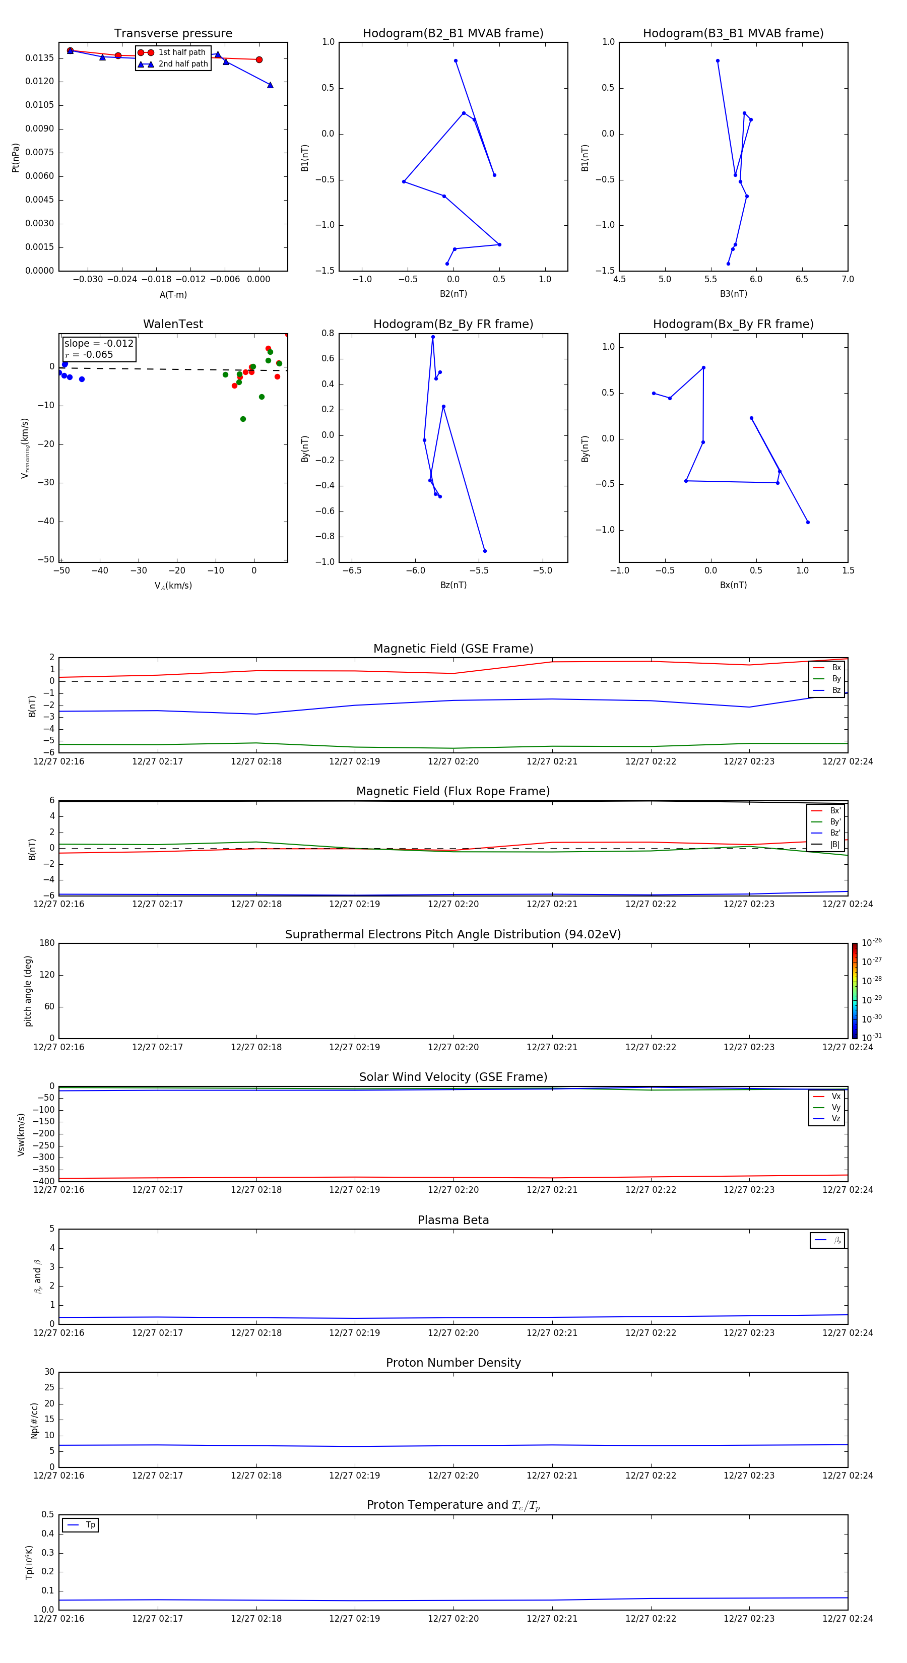
Task: Click the 10^-31 color bar label
Action: pyautogui.click(x=872, y=1038)
